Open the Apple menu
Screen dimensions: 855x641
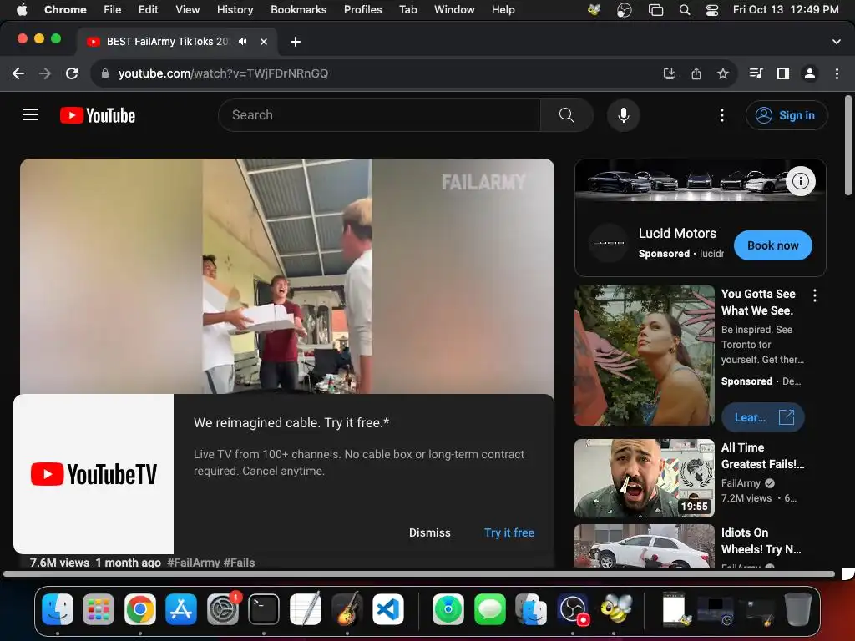(x=22, y=10)
